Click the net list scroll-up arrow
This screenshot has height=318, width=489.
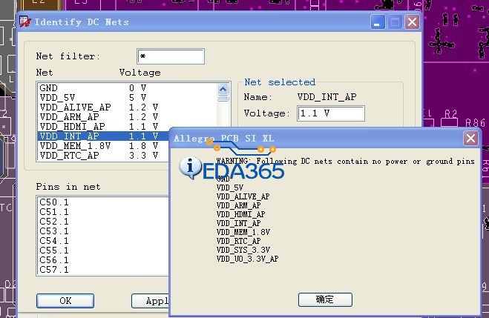tap(223, 90)
